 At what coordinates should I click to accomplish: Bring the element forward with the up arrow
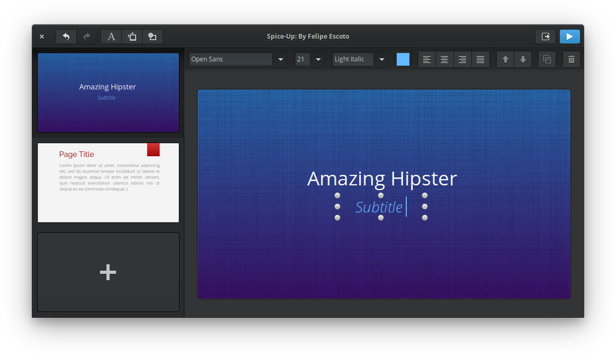point(505,59)
